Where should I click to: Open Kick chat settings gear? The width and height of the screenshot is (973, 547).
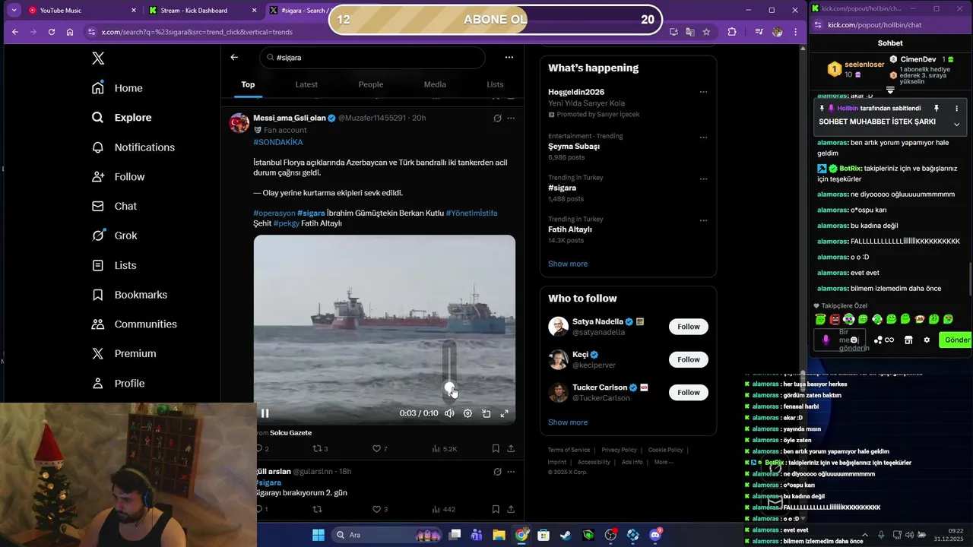(x=927, y=340)
